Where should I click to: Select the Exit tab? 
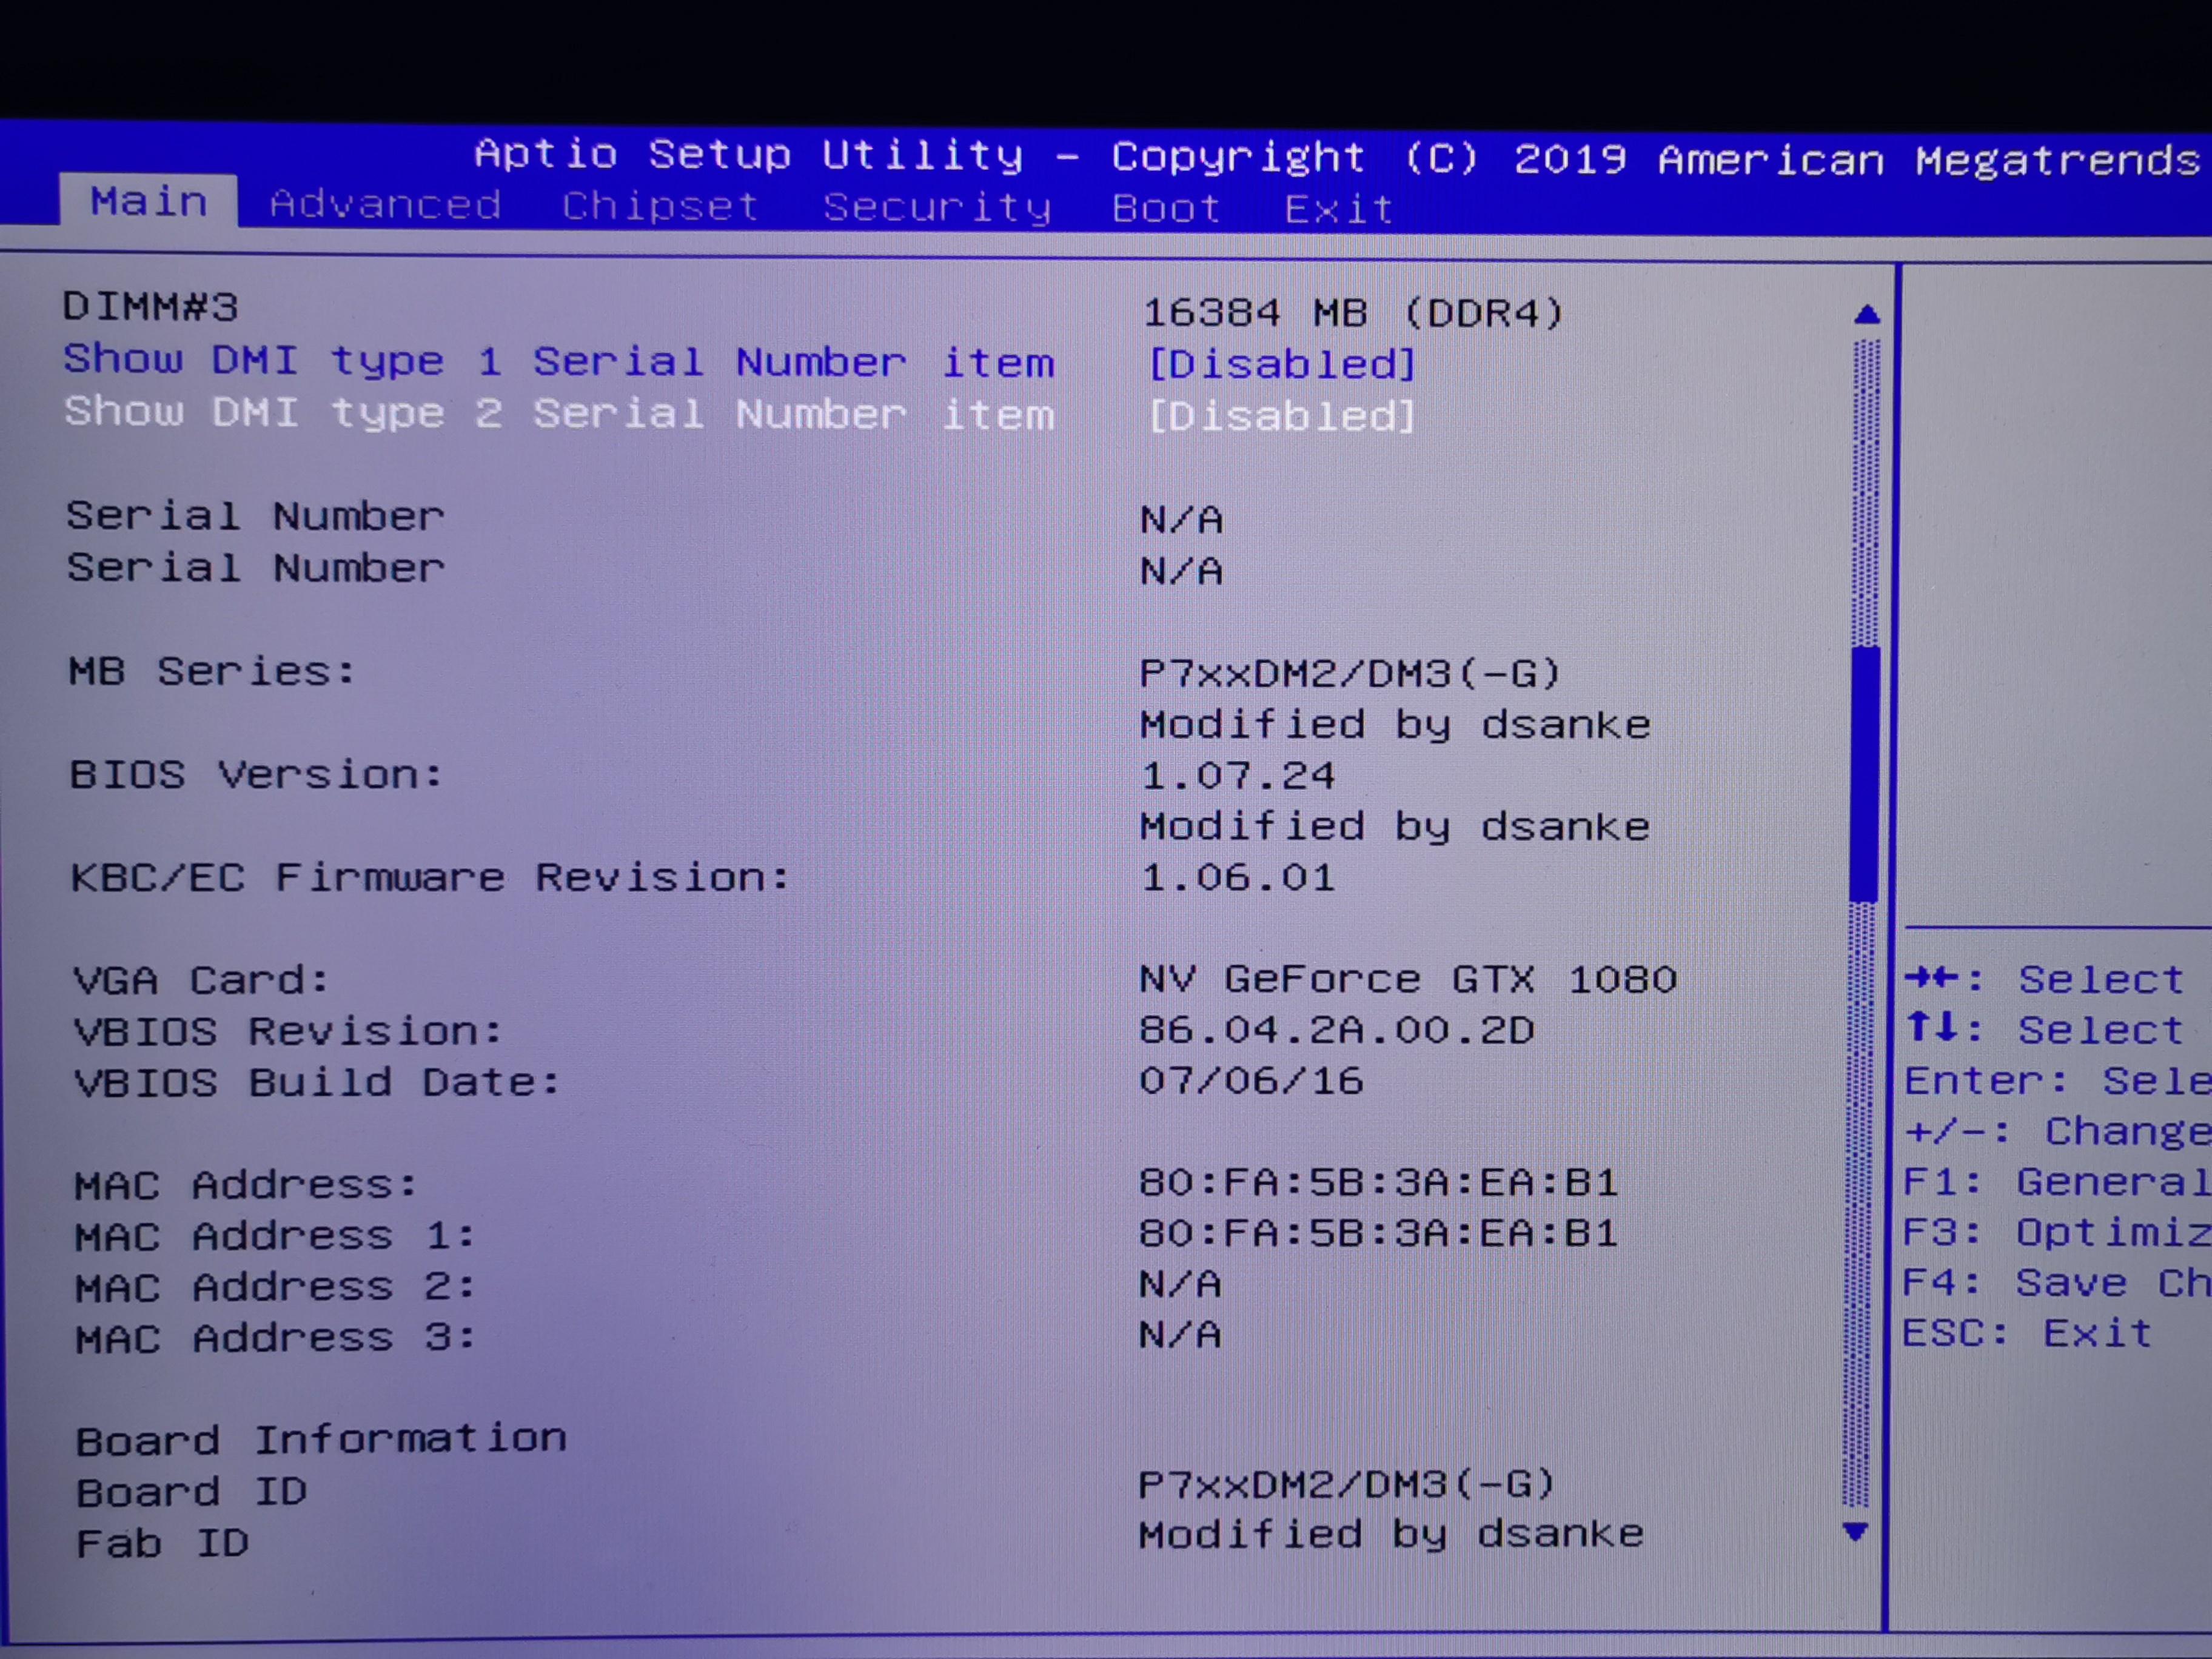pos(1338,209)
